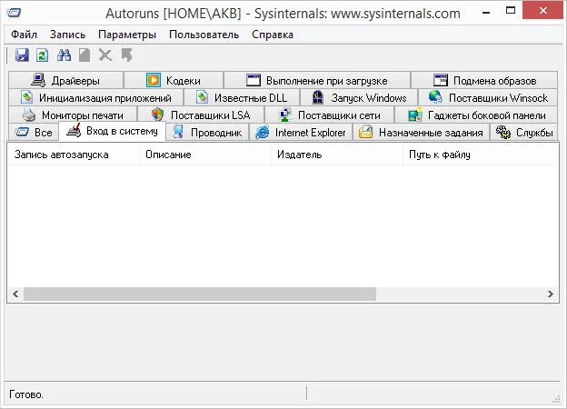567x409 pixels.
Task: Open the Параметры menu
Action: (127, 35)
